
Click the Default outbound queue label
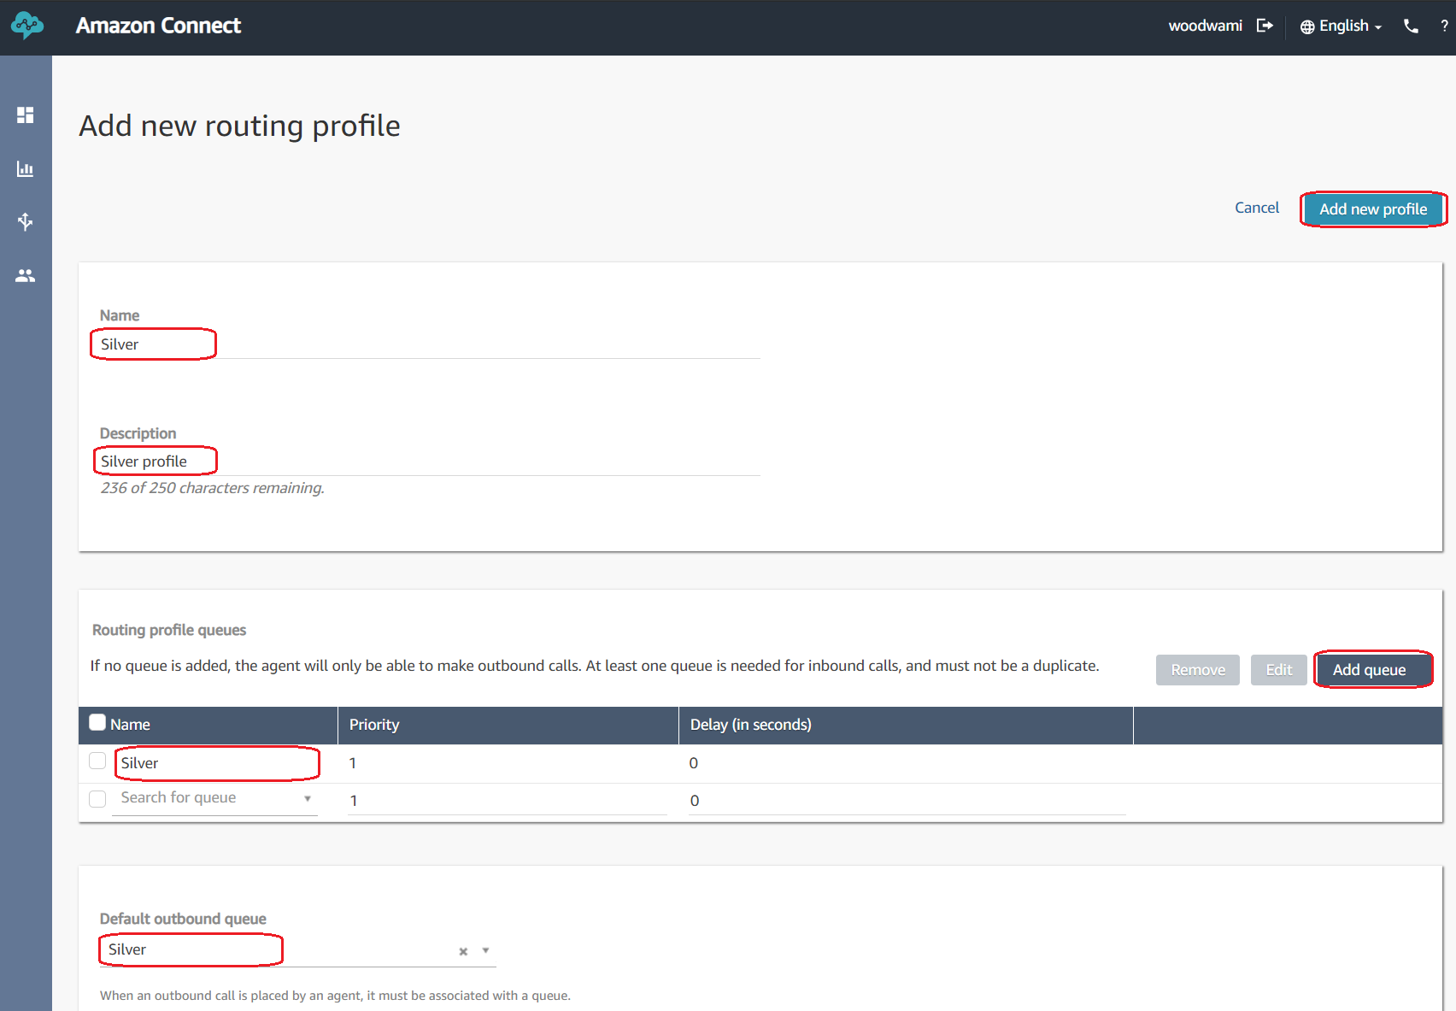(183, 919)
